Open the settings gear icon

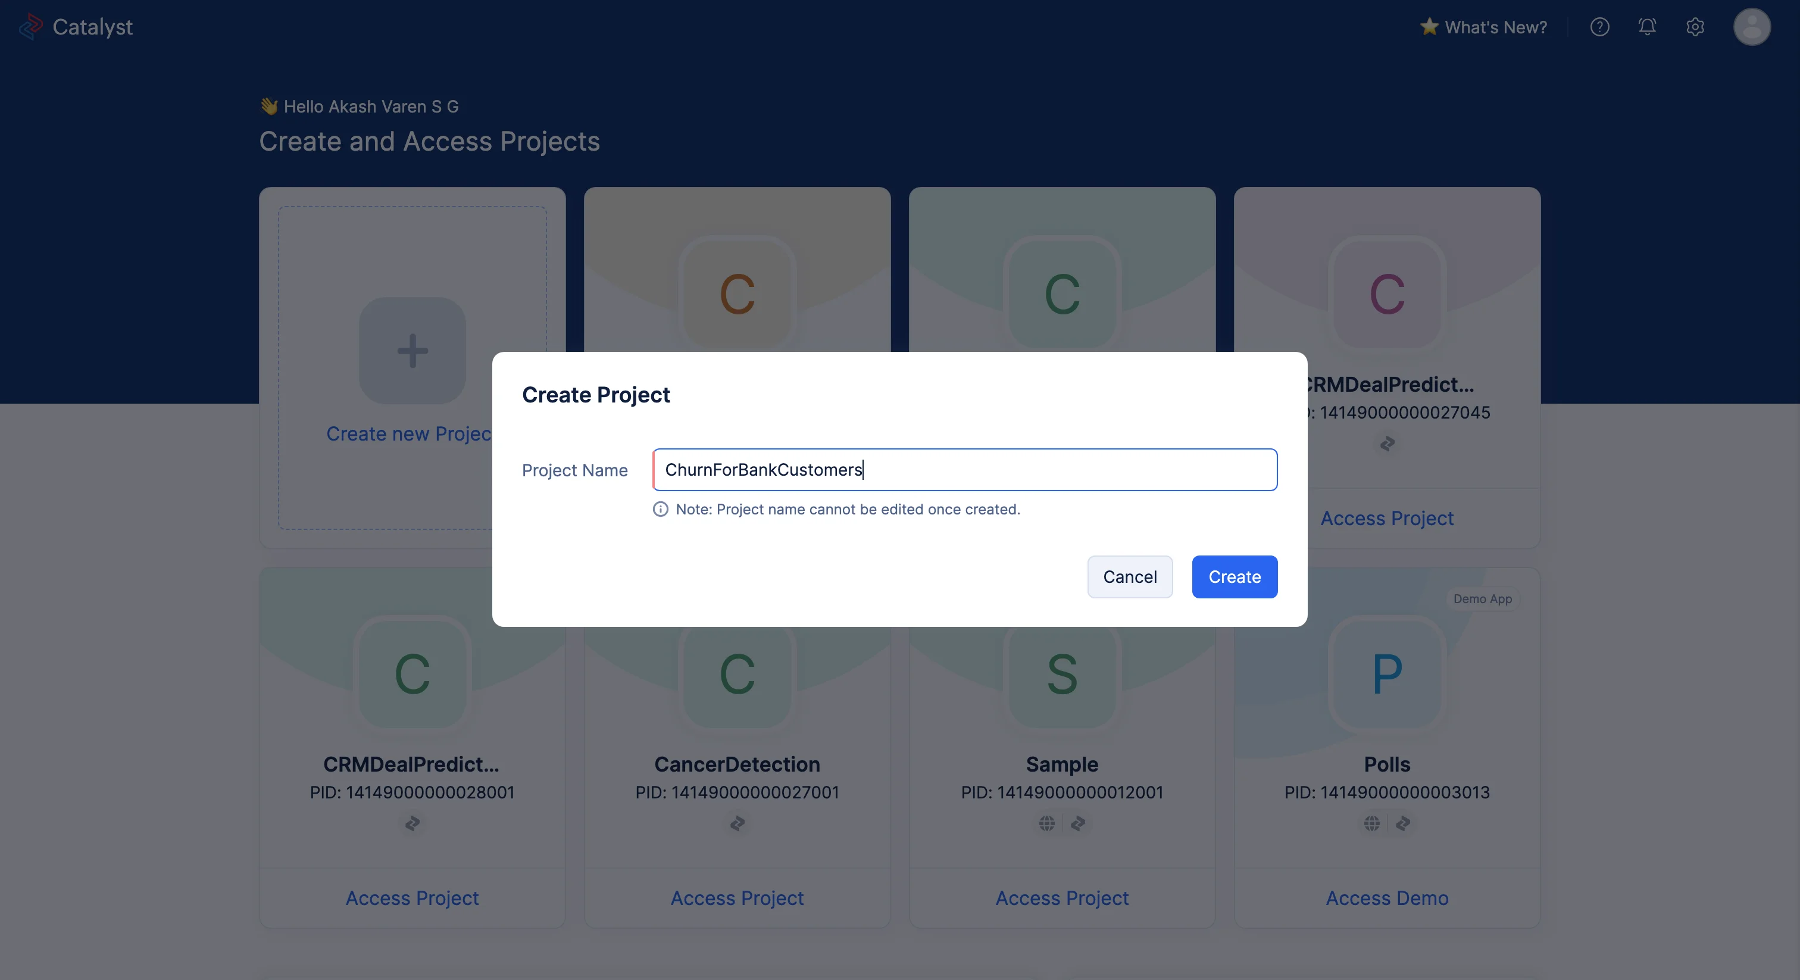pos(1695,27)
